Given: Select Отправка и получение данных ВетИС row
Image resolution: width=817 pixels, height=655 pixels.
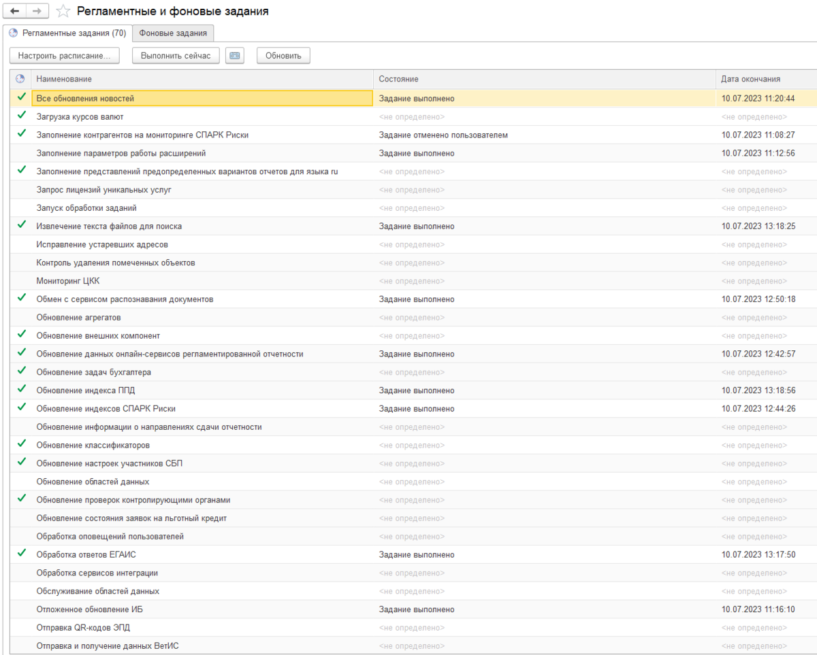Looking at the screenshot, I should 108,646.
